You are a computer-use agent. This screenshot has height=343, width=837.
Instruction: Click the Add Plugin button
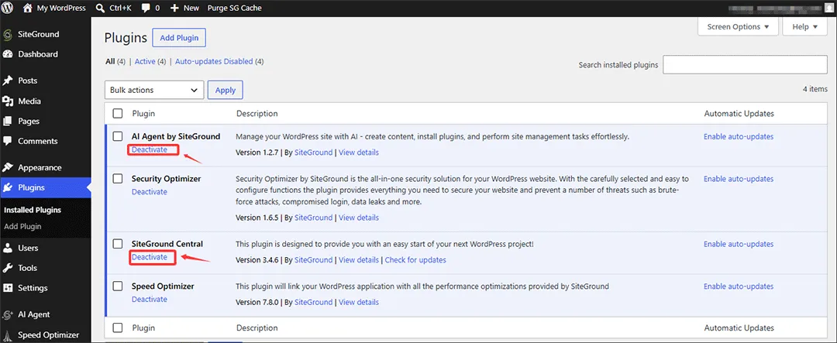[x=179, y=38]
